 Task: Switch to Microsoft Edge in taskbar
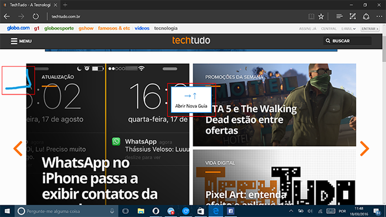point(216,211)
